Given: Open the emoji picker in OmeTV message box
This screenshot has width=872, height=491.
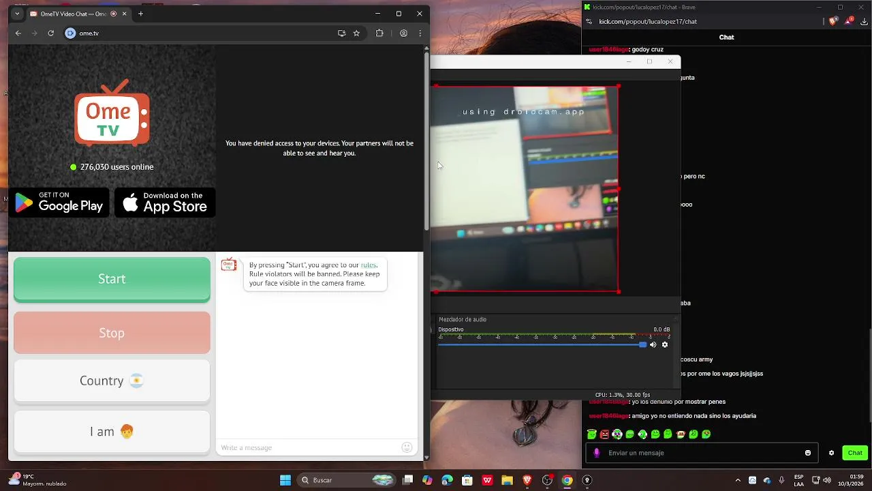Looking at the screenshot, I should [x=407, y=447].
